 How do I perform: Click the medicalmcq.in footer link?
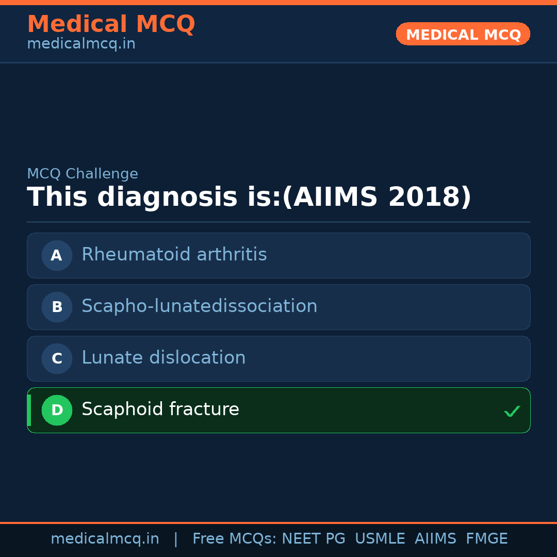click(x=105, y=538)
